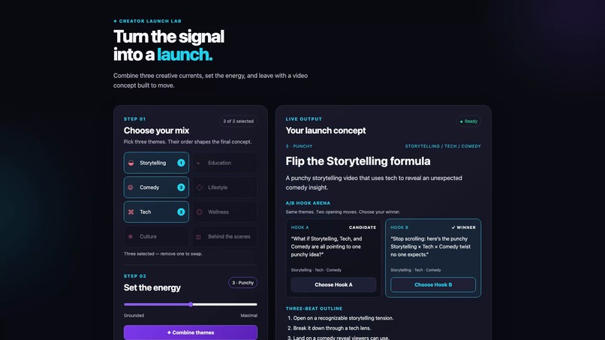Click the Culture dot icon
605x340 pixels.
(x=131, y=236)
